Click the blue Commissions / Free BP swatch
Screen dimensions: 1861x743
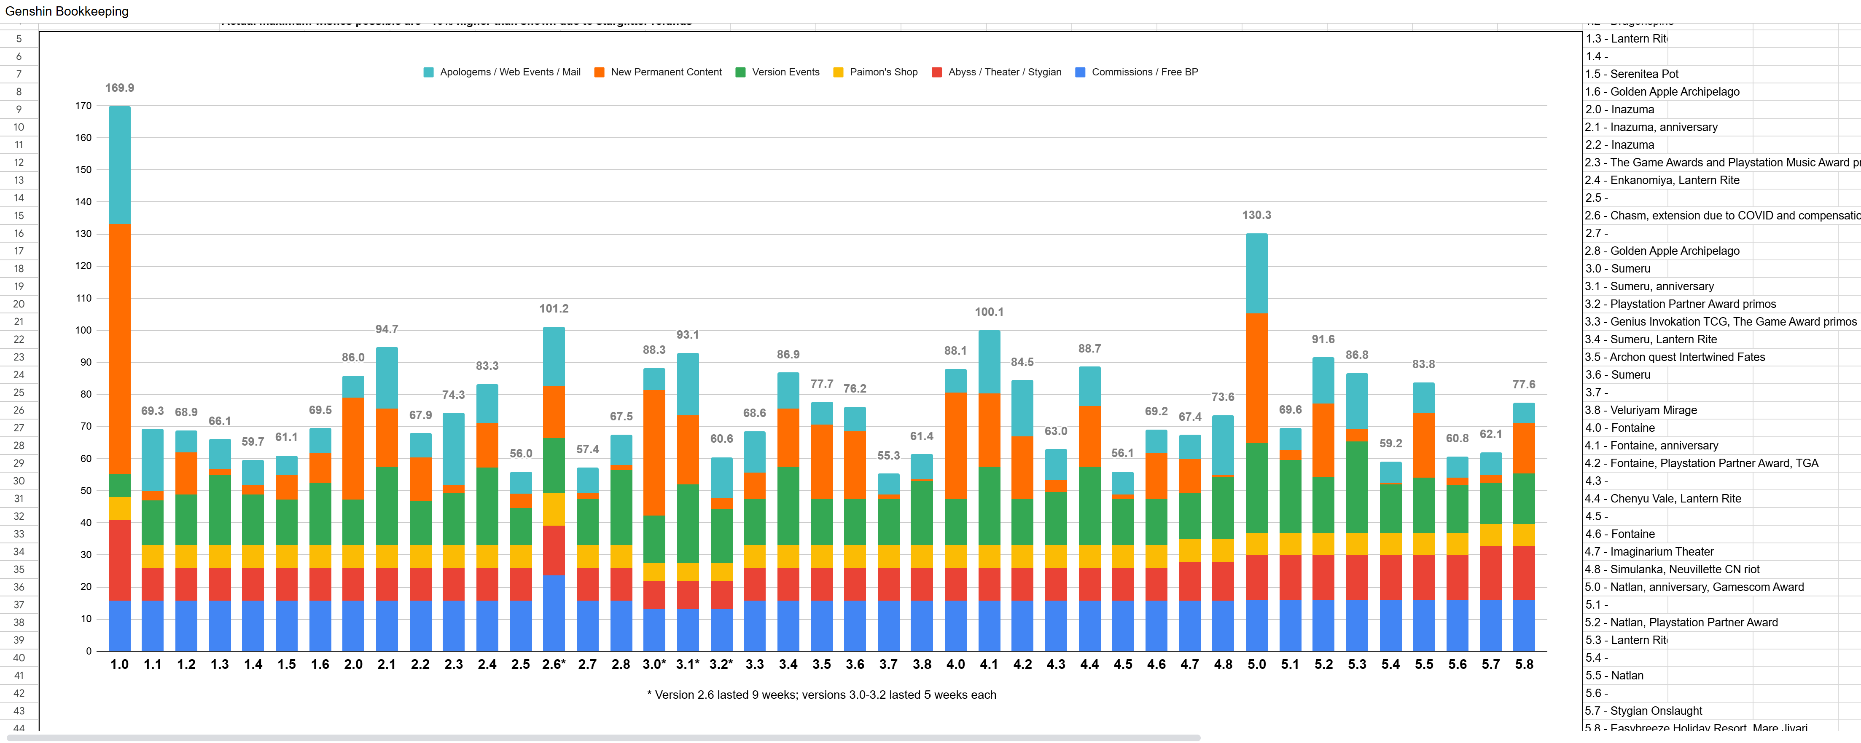pos(1080,72)
